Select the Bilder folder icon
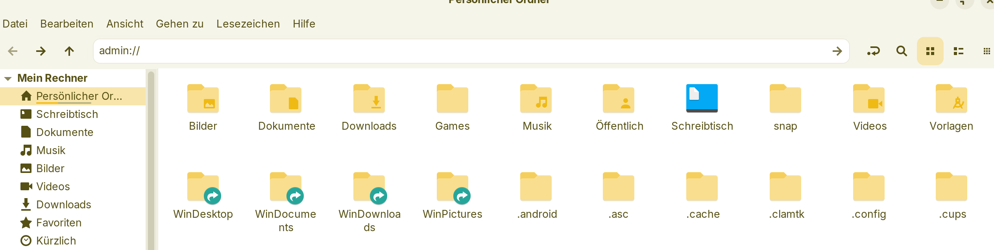This screenshot has height=250, width=994. tap(203, 99)
